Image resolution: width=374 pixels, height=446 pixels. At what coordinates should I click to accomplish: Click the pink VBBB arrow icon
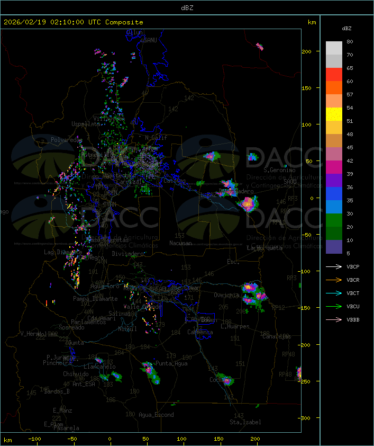tap(334, 319)
